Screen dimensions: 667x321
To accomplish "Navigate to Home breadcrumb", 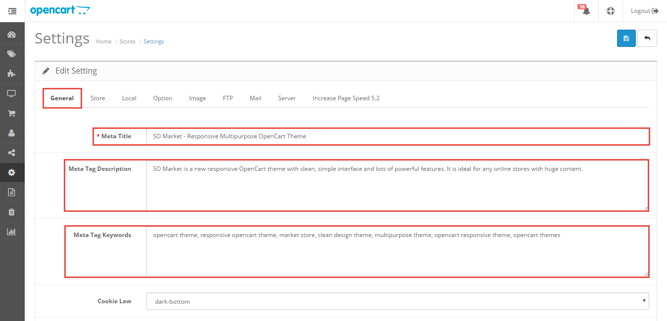I will click(104, 41).
